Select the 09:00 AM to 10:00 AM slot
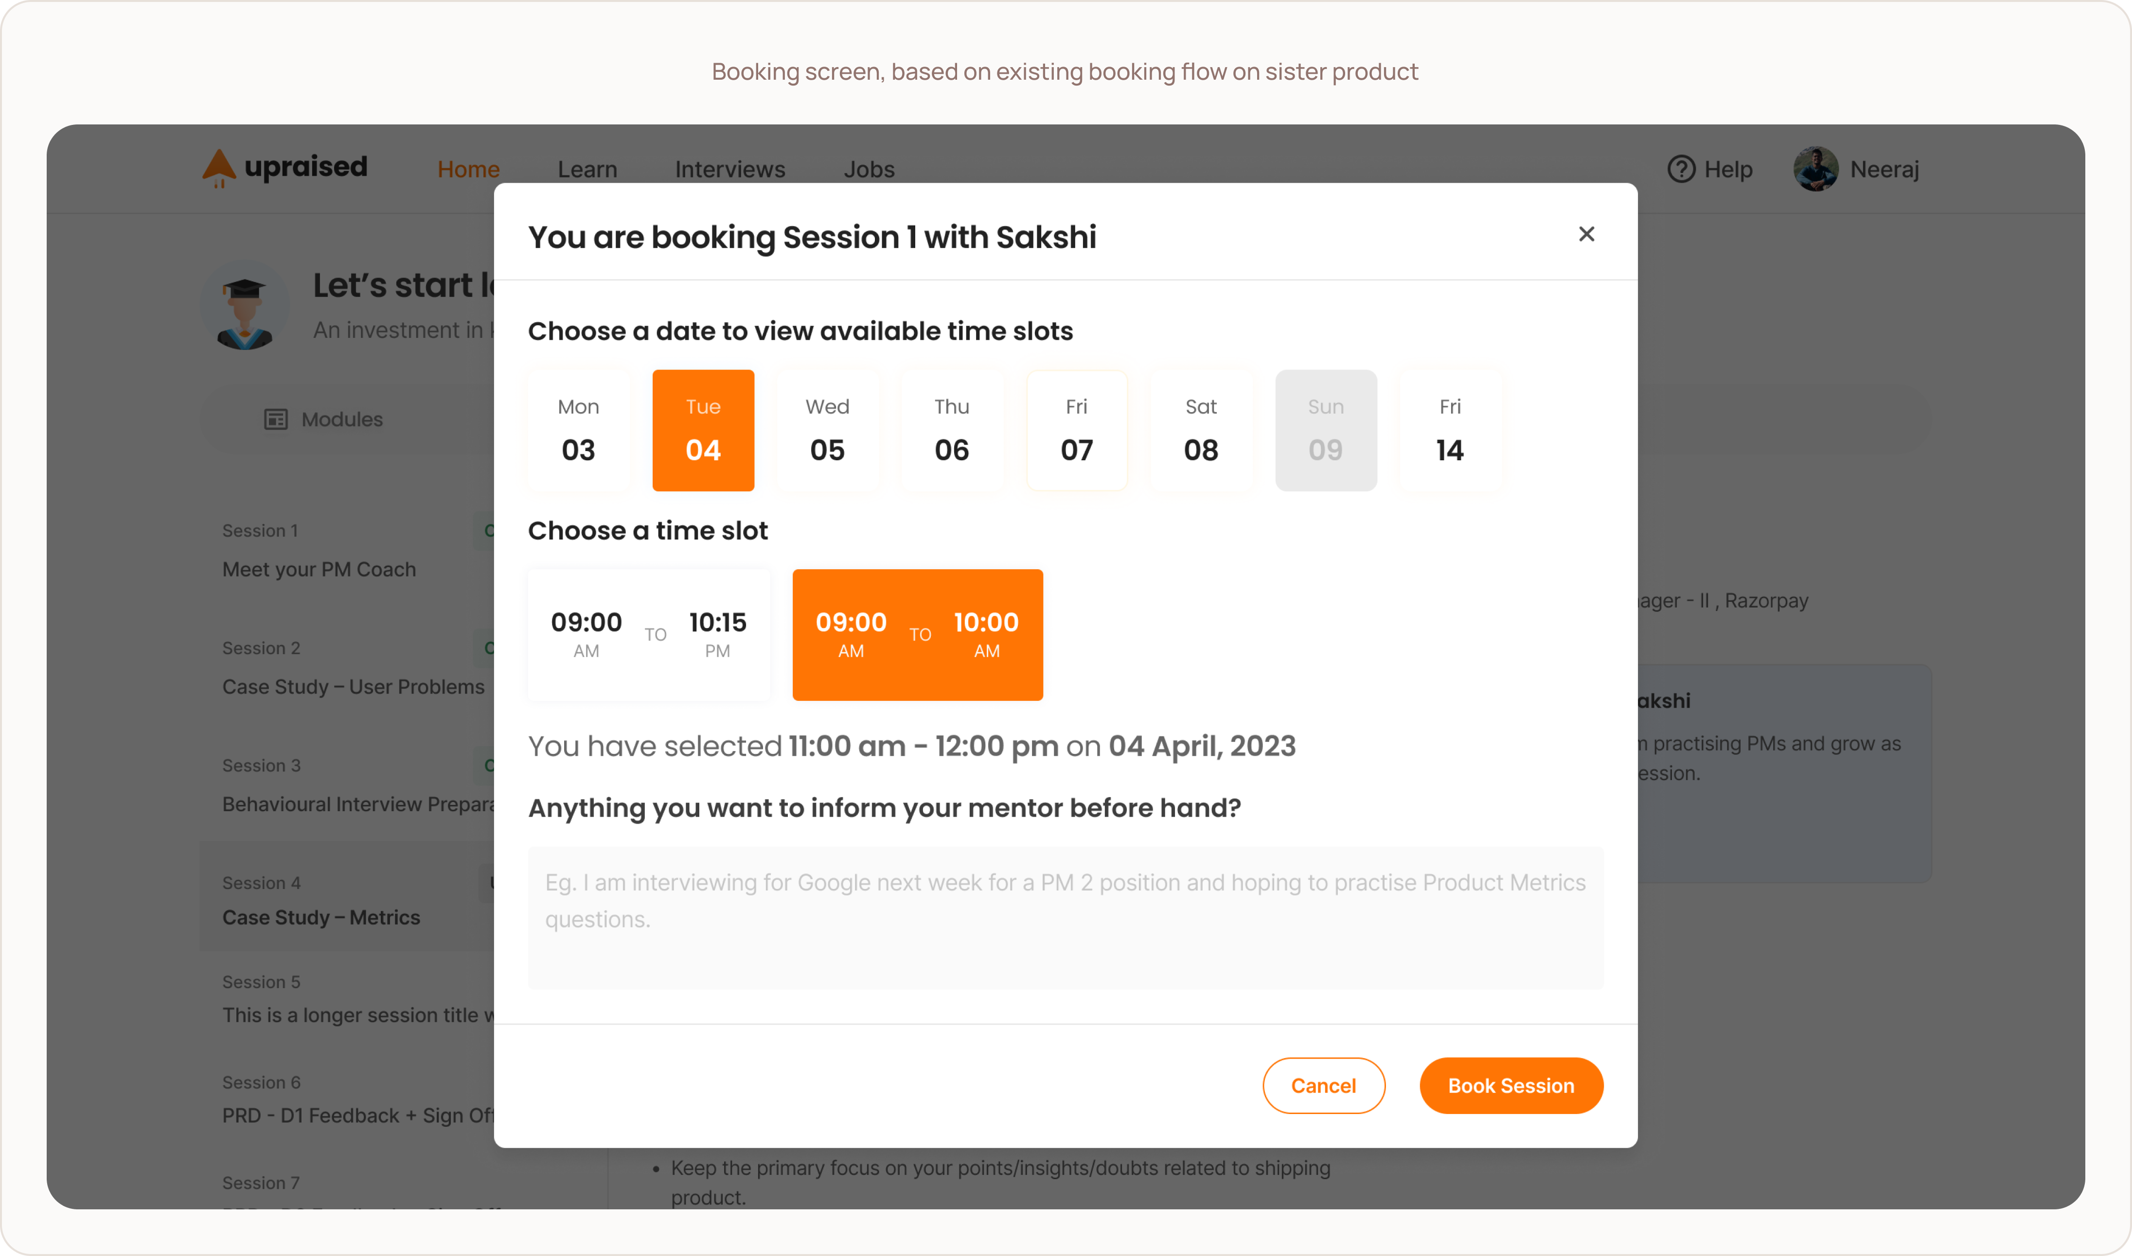The width and height of the screenshot is (2132, 1256). point(917,635)
